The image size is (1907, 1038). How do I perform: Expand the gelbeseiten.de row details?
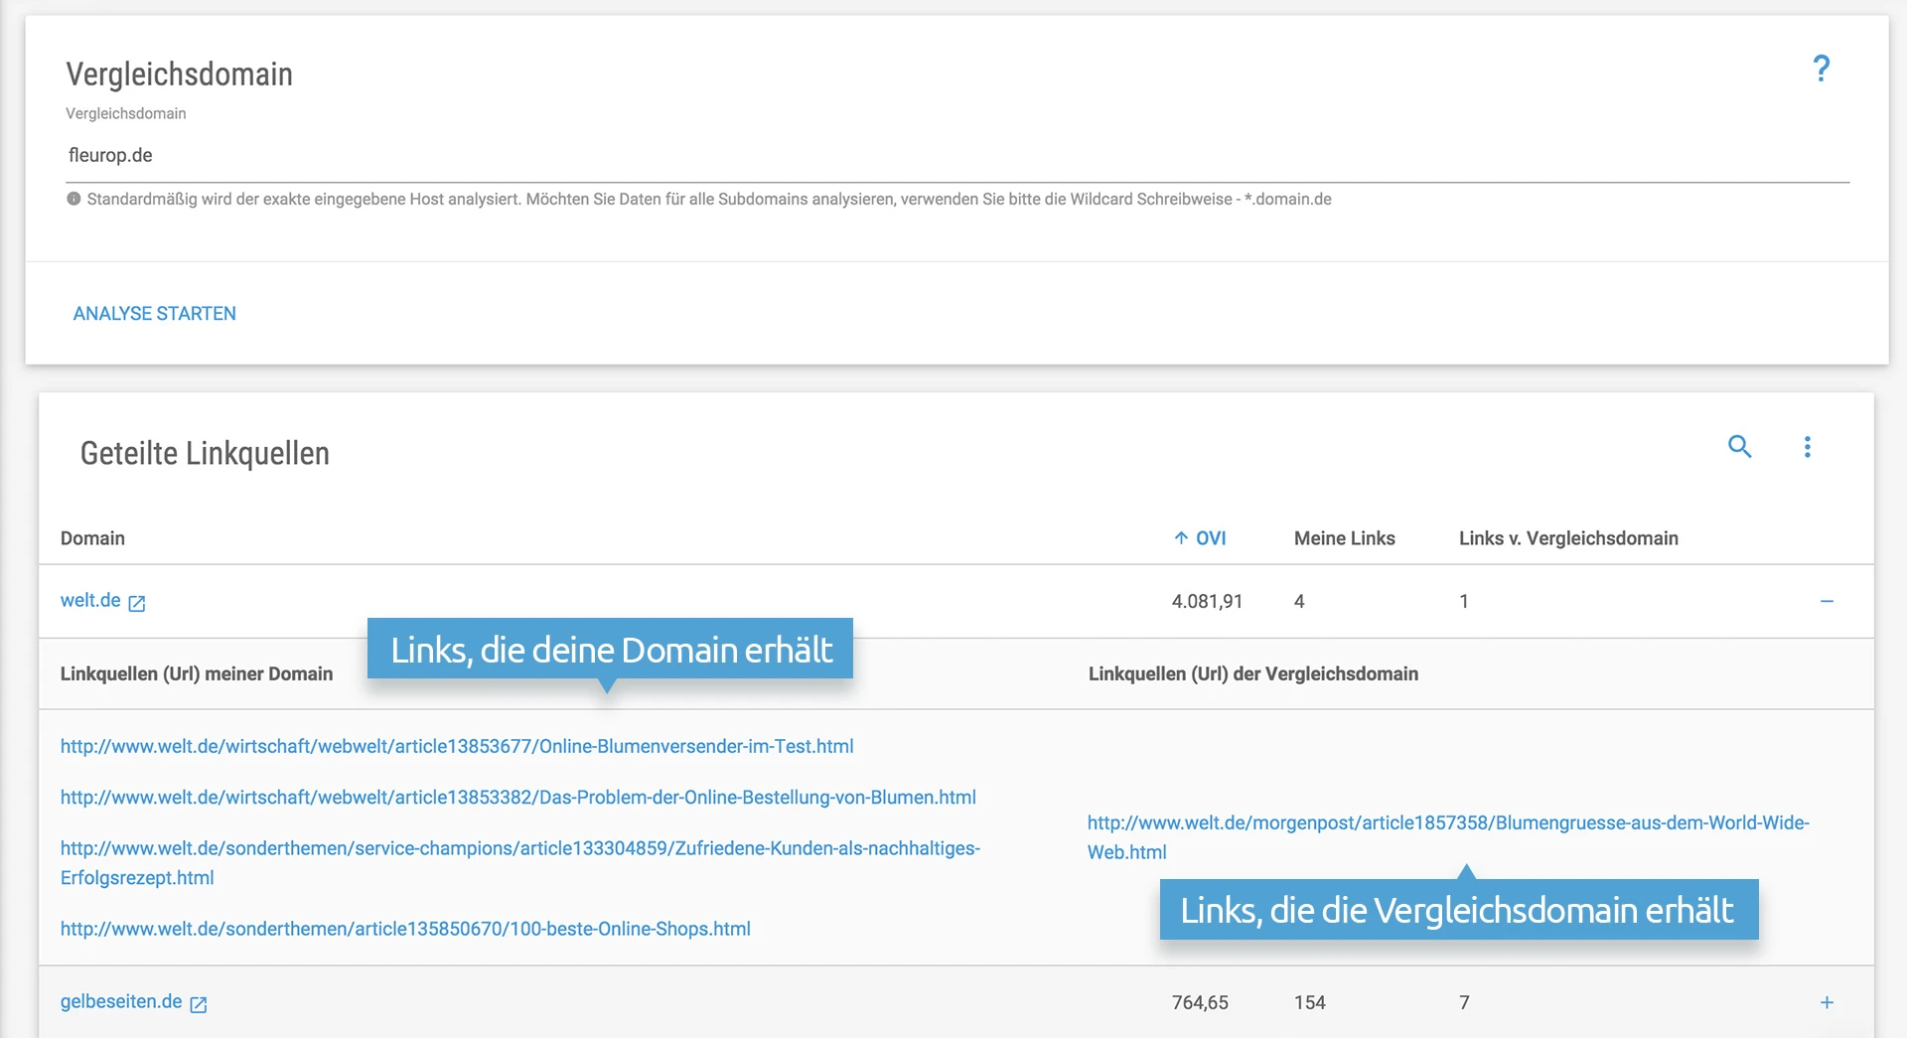(1826, 1002)
